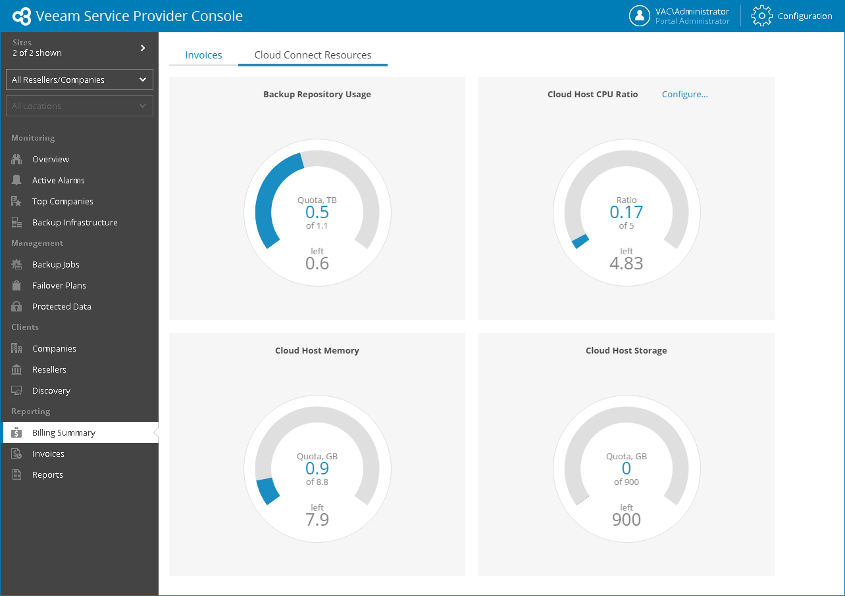Open Failover Plans
This screenshot has width=845, height=596.
pyautogui.click(x=59, y=285)
